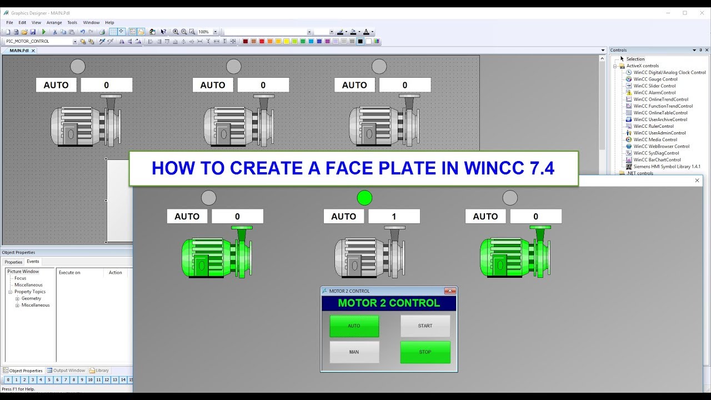The width and height of the screenshot is (711, 400).
Task: Close the Motor 2 Control faceplate
Action: 450,291
